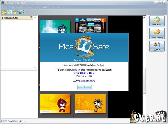Image resolution: width=168 pixels, height=124 pixels.
Task: Select the red flame mascot thumbnail
Action: click(55, 104)
